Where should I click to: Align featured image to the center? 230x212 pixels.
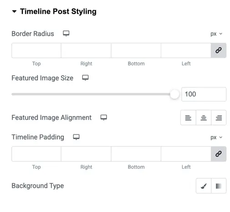click(x=204, y=118)
